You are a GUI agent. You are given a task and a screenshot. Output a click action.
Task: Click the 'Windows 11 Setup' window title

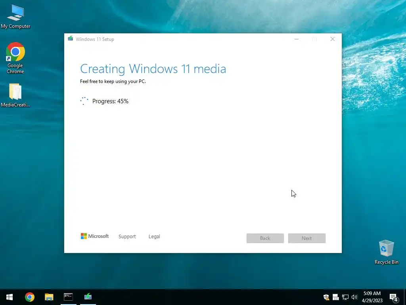pyautogui.click(x=95, y=39)
